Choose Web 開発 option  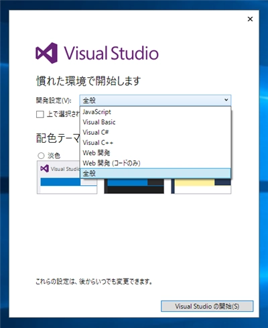point(155,153)
